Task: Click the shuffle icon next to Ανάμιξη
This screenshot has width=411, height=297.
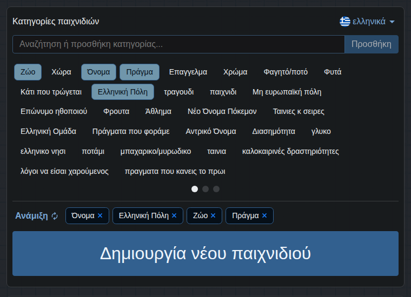Action: click(55, 216)
